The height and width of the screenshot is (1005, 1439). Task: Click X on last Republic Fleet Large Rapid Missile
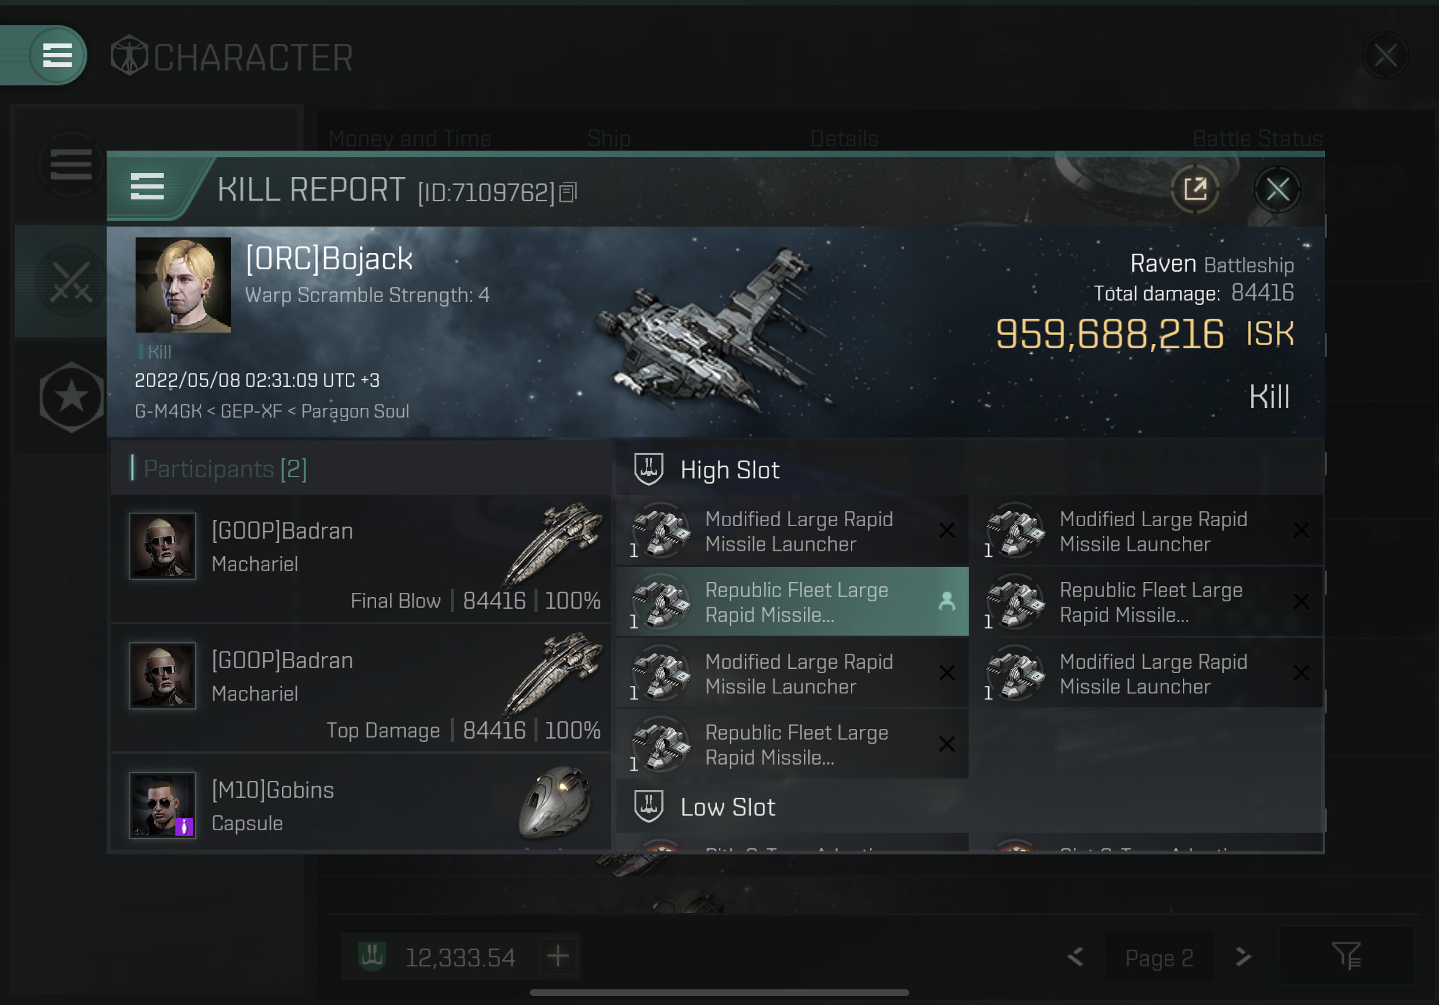(947, 744)
